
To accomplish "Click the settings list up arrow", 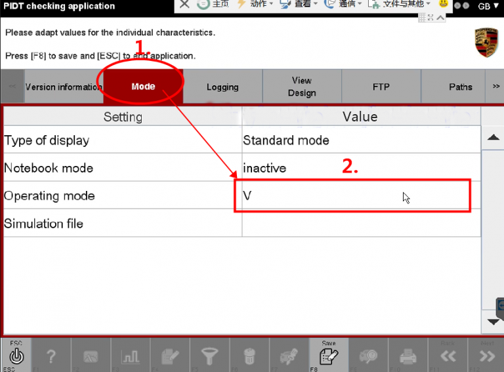I will click(493, 138).
